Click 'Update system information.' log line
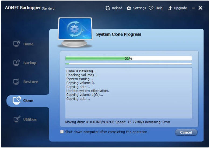210x148 pixels. pos(87,91)
